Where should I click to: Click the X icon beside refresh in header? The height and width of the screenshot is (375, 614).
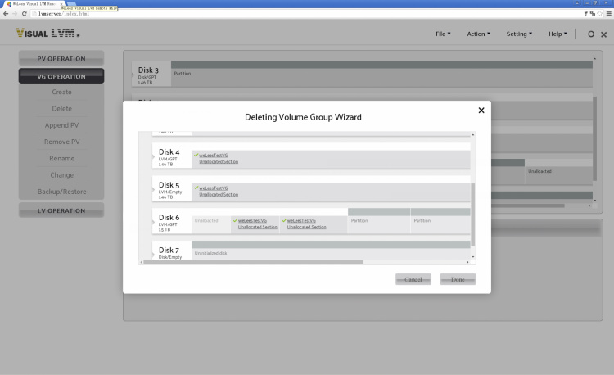point(603,34)
